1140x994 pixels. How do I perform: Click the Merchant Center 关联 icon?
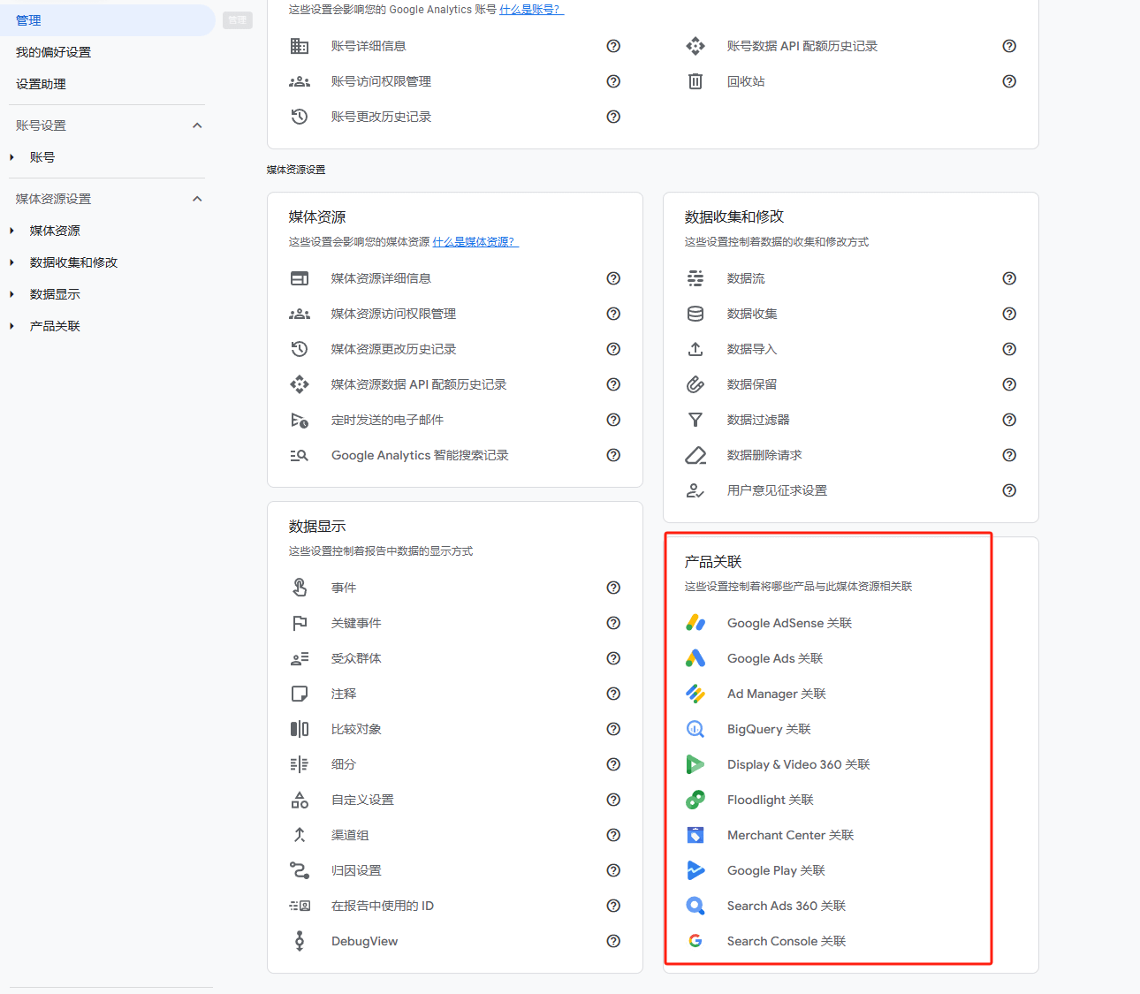pyautogui.click(x=695, y=835)
